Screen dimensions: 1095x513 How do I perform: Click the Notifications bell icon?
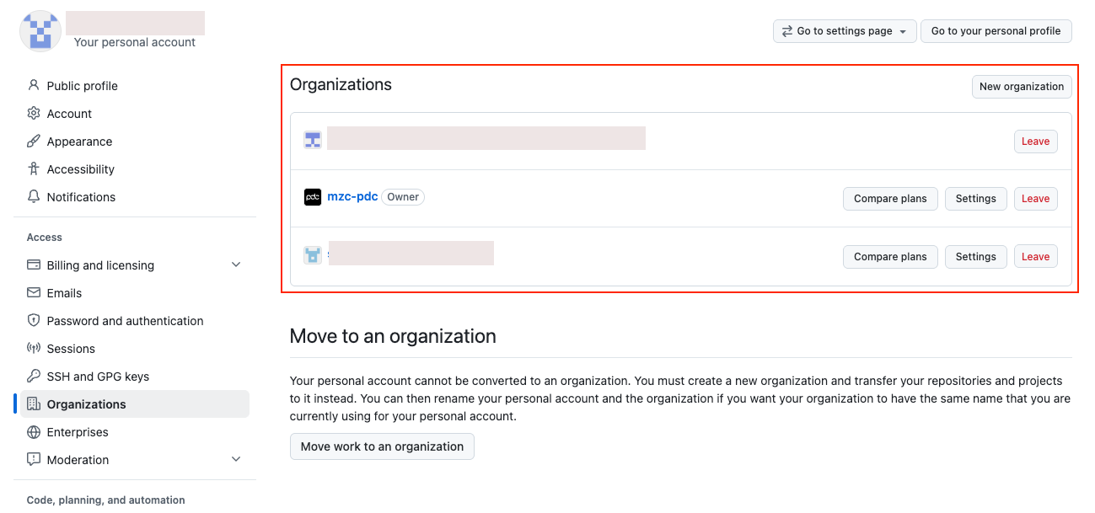[x=34, y=197]
